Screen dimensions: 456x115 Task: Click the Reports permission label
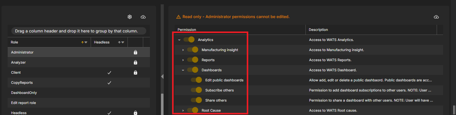(x=208, y=60)
